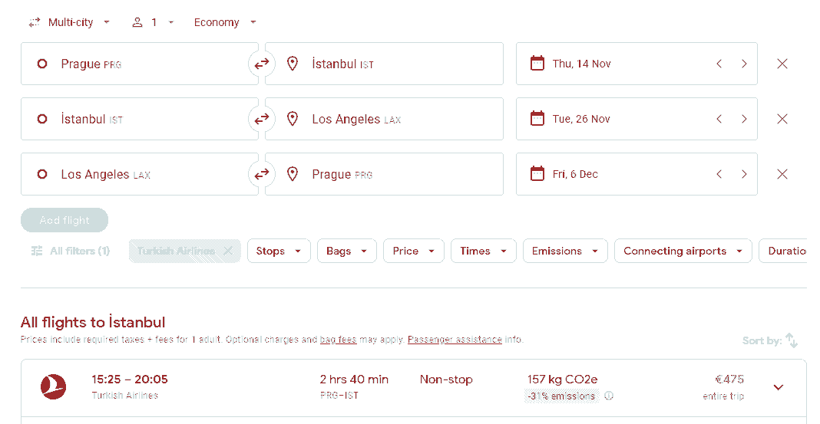Screen dimensions: 820x424
Task: Remove the Turkish Airlines filter chip
Action: (228, 251)
